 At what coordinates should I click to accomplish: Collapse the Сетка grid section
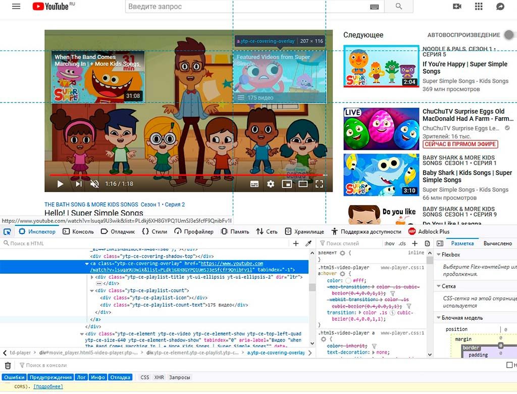tap(439, 286)
